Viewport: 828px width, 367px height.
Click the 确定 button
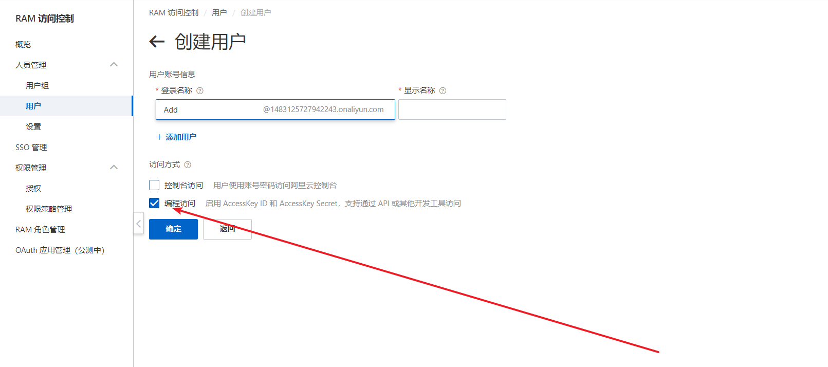[173, 229]
